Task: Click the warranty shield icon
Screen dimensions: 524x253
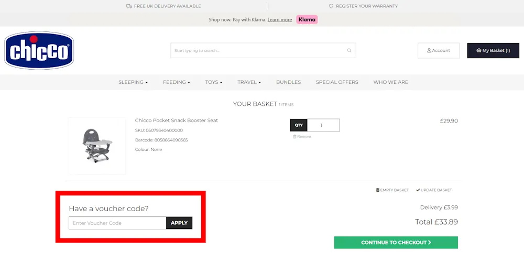Action: 331,6
